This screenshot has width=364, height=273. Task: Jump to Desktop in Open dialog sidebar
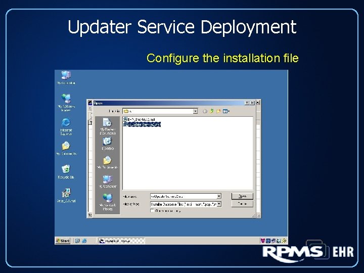tap(108, 144)
